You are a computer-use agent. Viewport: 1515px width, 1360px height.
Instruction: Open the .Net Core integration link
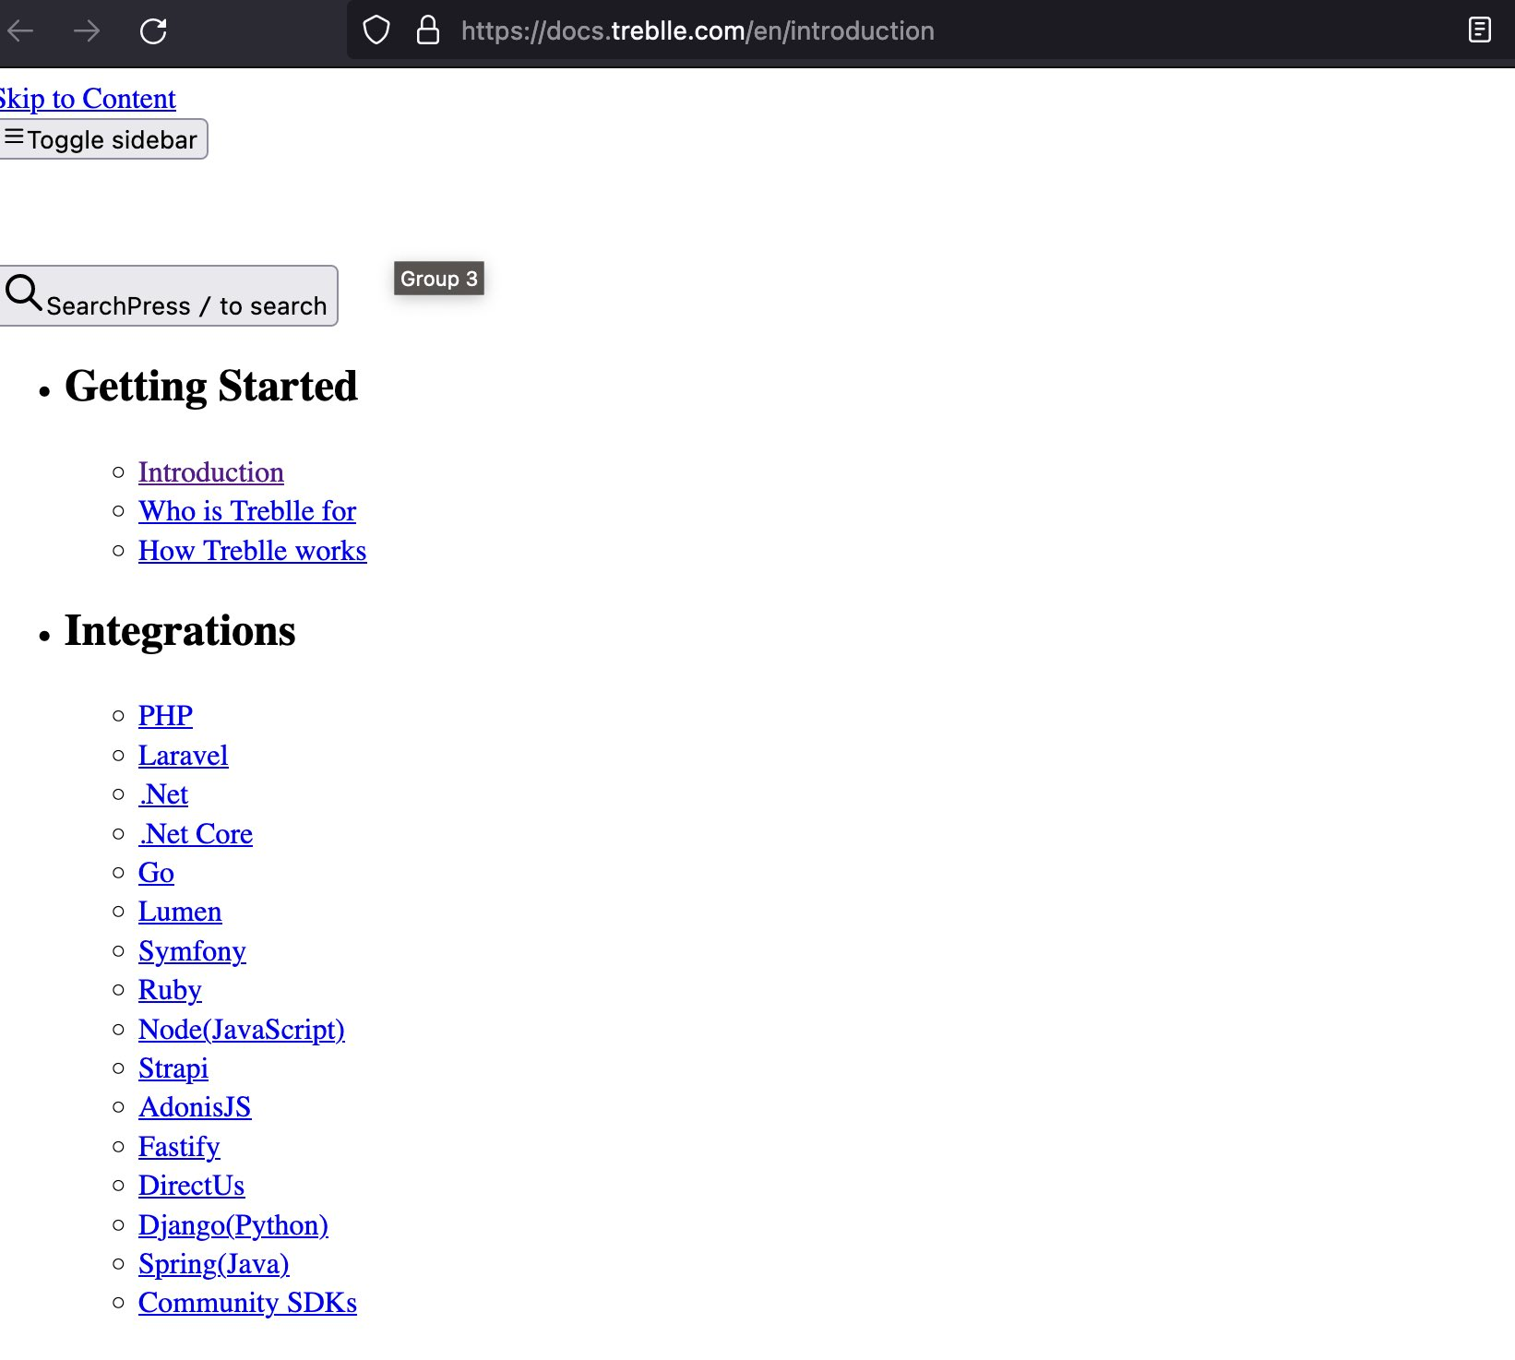click(x=196, y=834)
